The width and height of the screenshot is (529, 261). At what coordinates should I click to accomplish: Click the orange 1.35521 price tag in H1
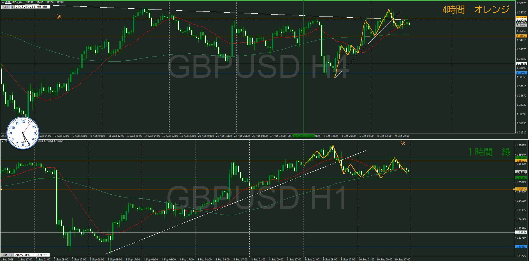[521, 161]
